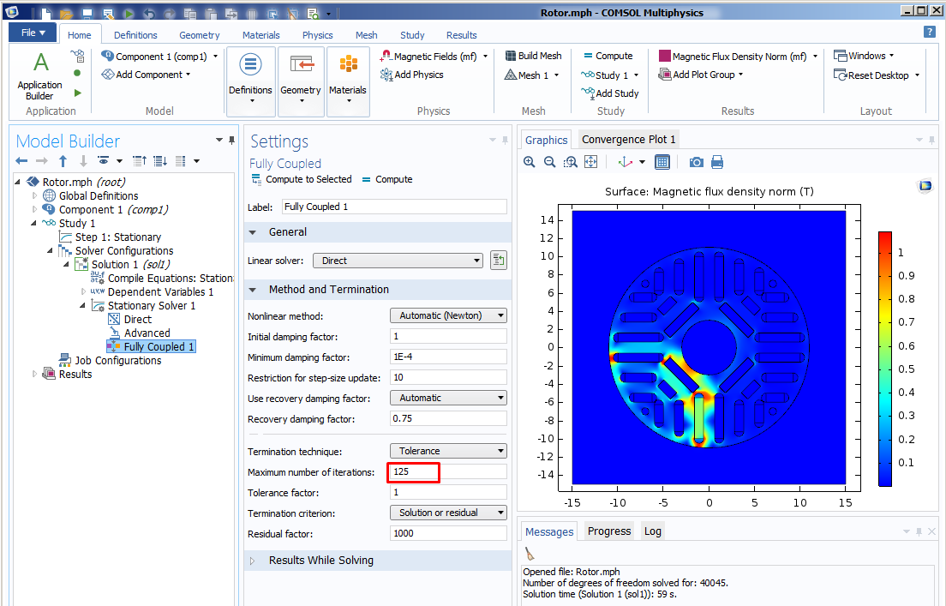Switch to the Geometry ribbon tab
Image resolution: width=946 pixels, height=606 pixels.
pyautogui.click(x=199, y=35)
